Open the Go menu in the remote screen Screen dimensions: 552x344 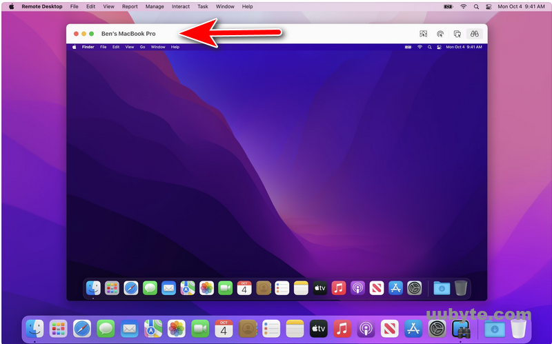[x=142, y=47]
